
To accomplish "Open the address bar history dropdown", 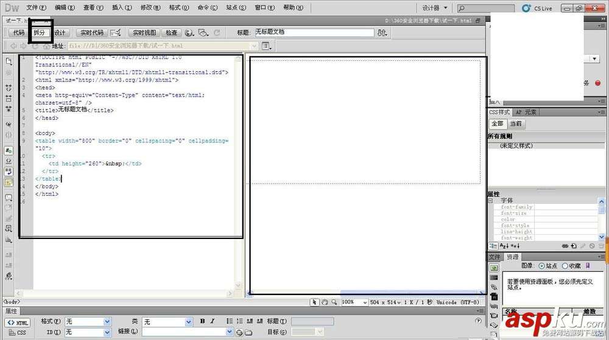I will click(x=255, y=46).
